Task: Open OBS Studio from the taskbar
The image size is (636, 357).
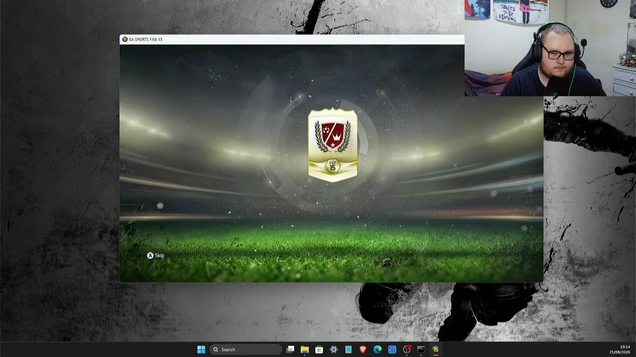Action: (407, 350)
